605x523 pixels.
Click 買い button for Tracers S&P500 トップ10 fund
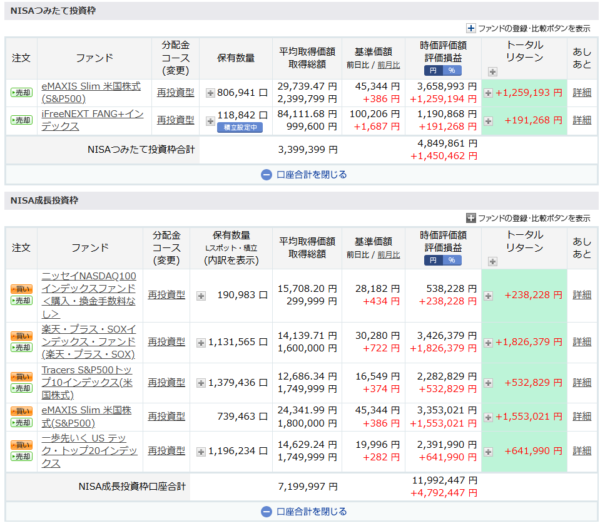click(21, 376)
